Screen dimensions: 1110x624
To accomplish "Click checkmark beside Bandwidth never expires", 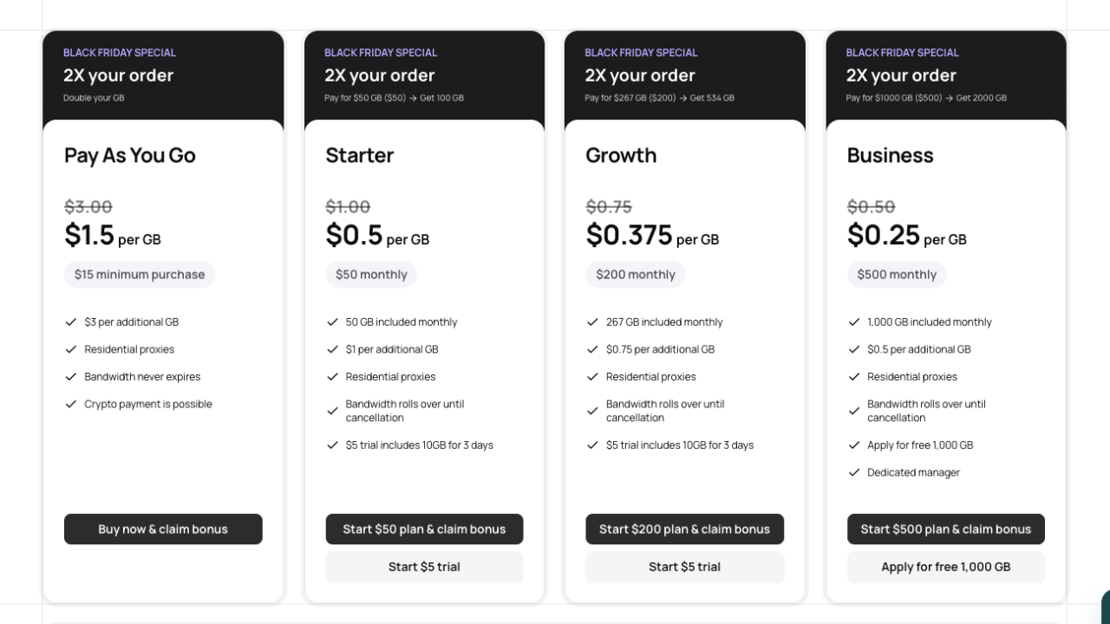I will coord(71,377).
